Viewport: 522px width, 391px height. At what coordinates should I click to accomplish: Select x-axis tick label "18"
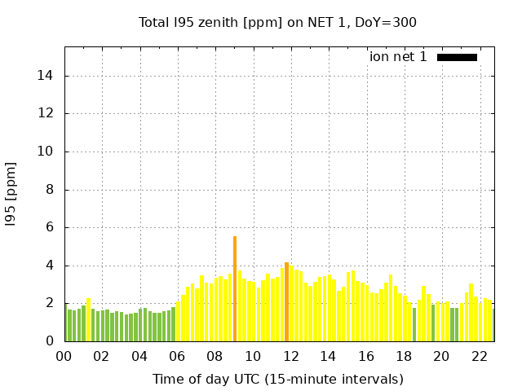404,356
